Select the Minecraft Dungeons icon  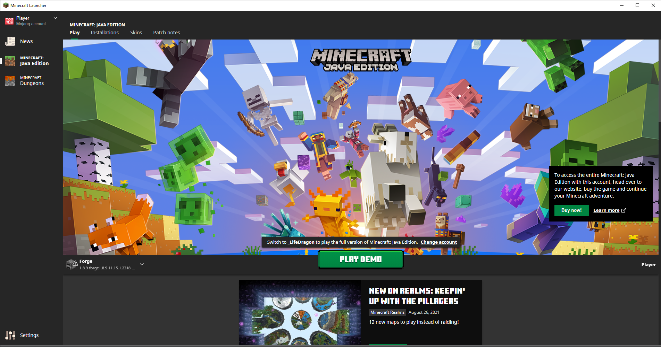[x=10, y=81]
